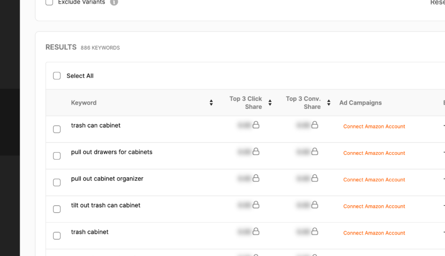The image size is (445, 256).
Task: Select pull out cabinet organizer checkbox
Action: coord(57,183)
